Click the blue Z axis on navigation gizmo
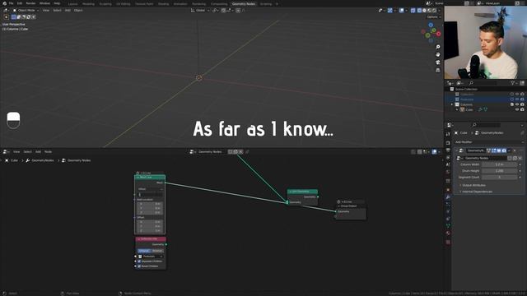 (431, 25)
